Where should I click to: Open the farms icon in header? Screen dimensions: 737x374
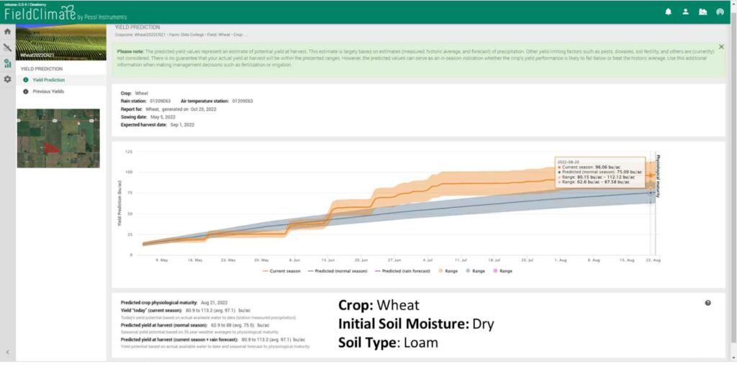click(x=702, y=12)
